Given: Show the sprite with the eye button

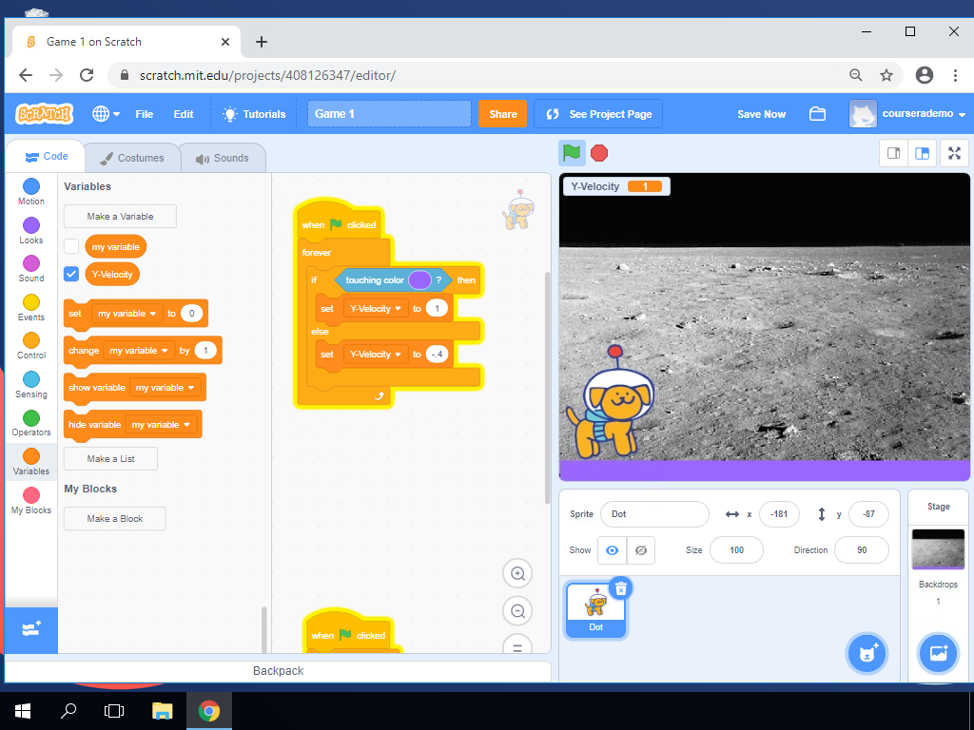Looking at the screenshot, I should pyautogui.click(x=612, y=550).
